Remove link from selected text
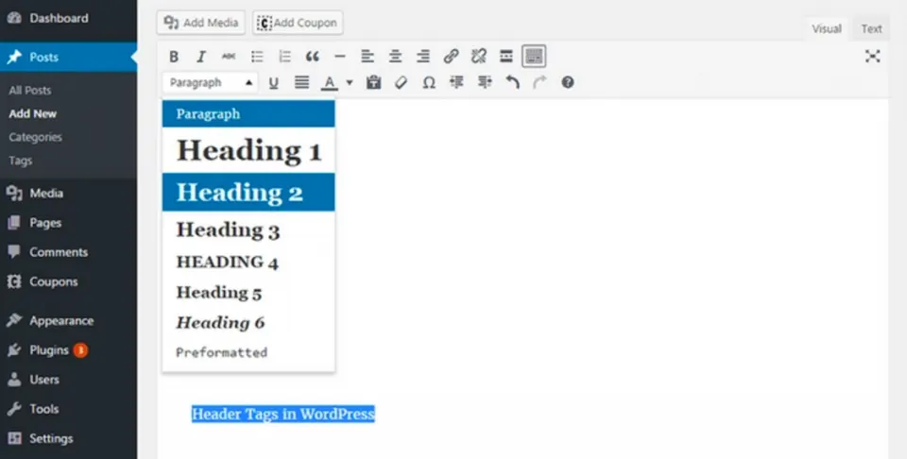The width and height of the screenshot is (907, 459). point(478,57)
